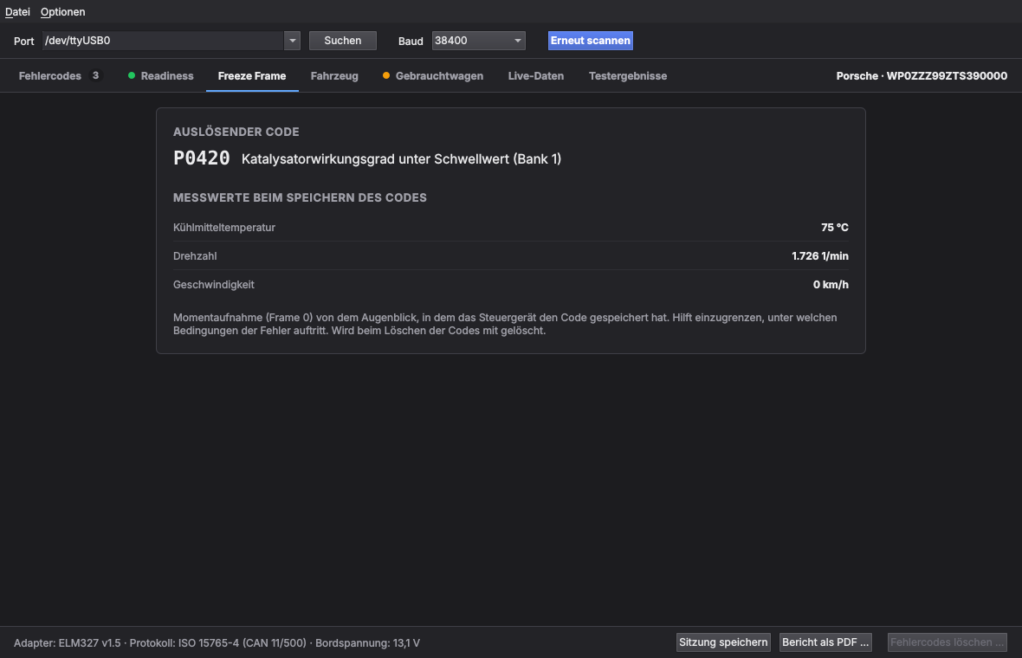Click the 0 km/h value

point(831,285)
